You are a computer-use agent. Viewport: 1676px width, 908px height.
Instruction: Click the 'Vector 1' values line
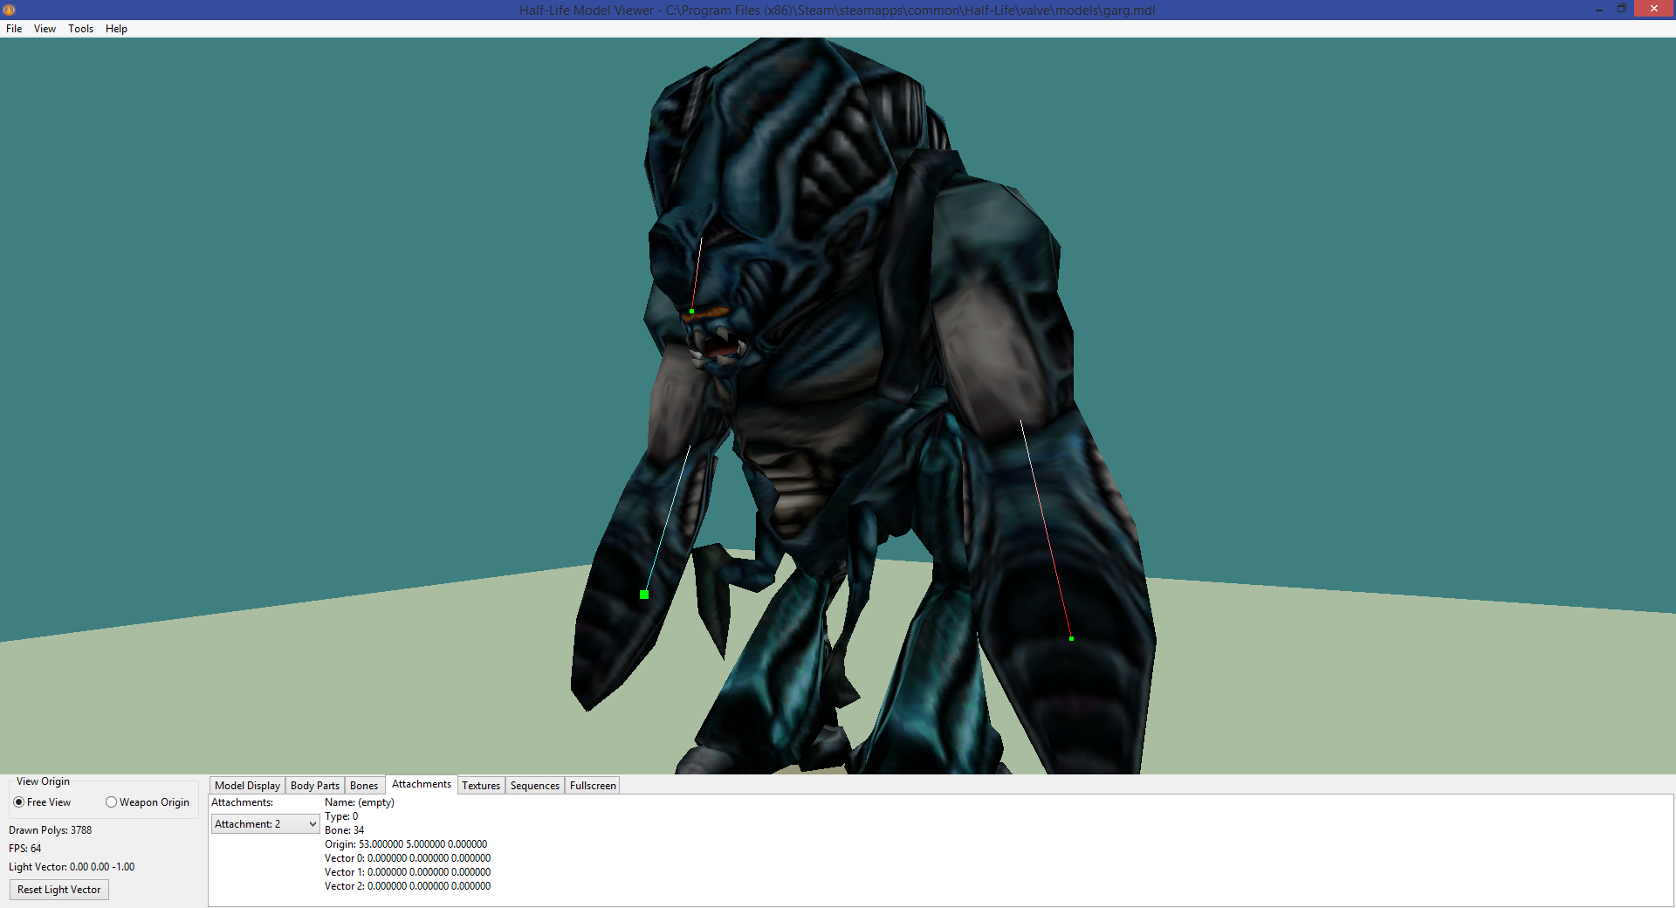coord(408,872)
